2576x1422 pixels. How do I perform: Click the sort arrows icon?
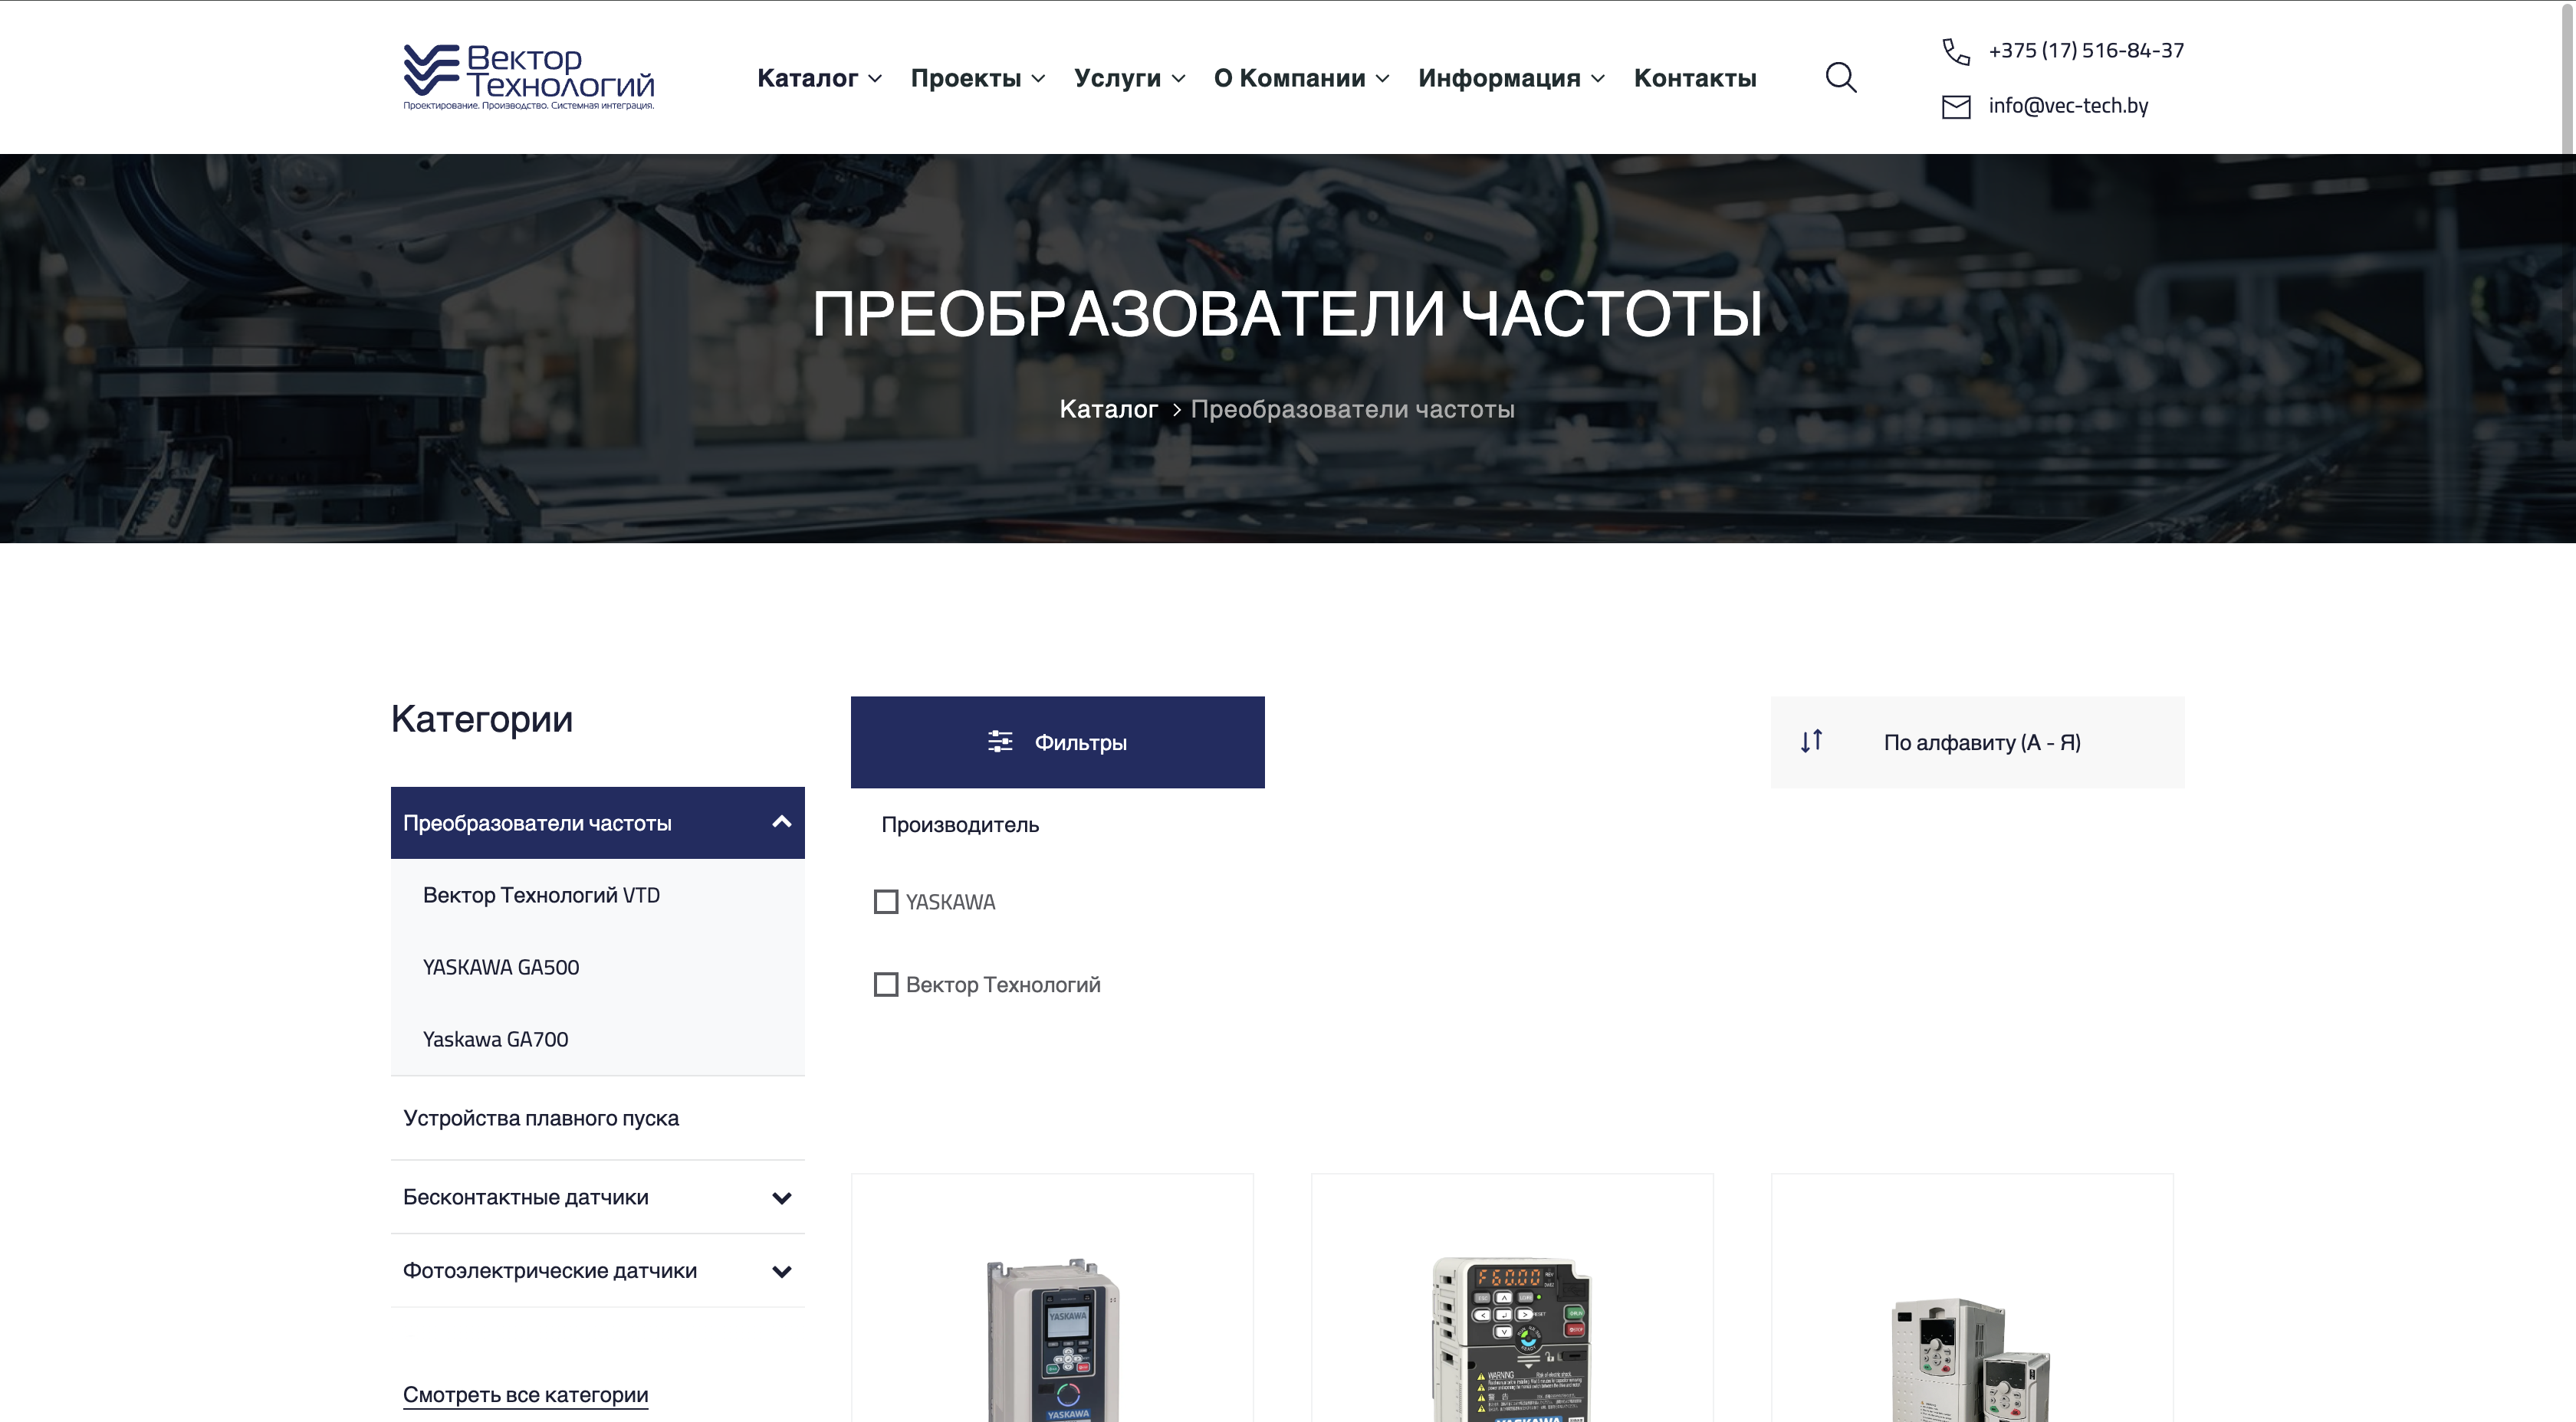tap(1811, 742)
